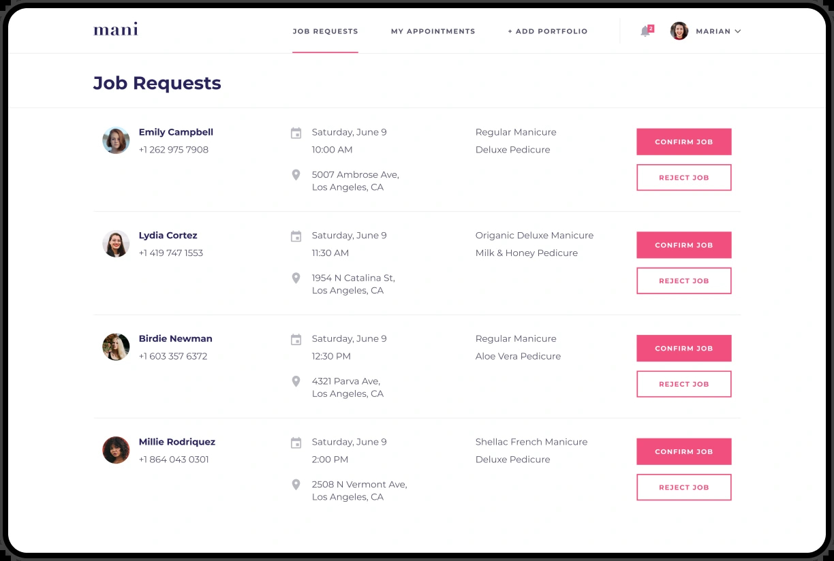Expand the Marian user menu chevron

(x=738, y=31)
